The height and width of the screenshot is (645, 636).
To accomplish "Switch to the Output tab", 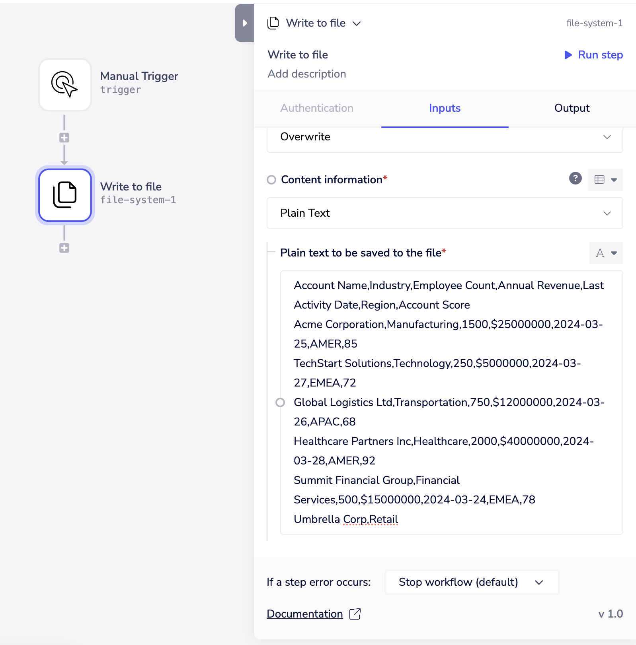I will pyautogui.click(x=572, y=108).
